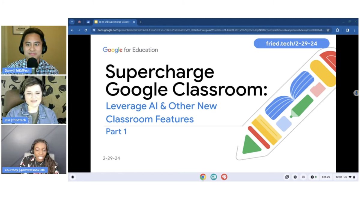Image resolution: width=360 pixels, height=198 pixels.
Task: Open the Chrome extensions puzzle icon
Action: coord(337,30)
